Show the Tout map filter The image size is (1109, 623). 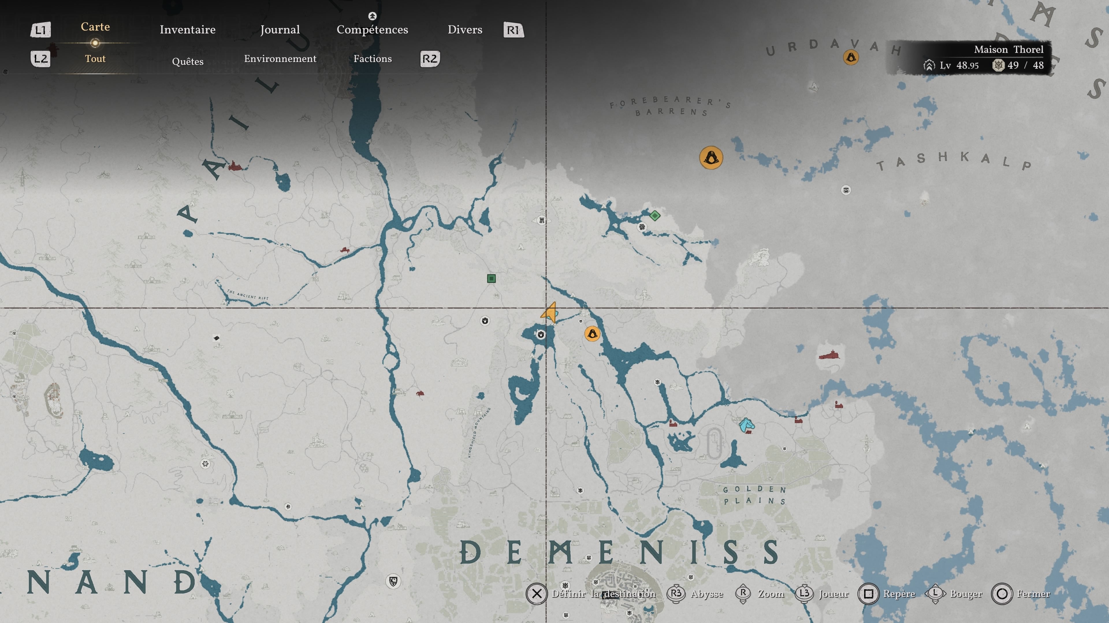coord(95,59)
